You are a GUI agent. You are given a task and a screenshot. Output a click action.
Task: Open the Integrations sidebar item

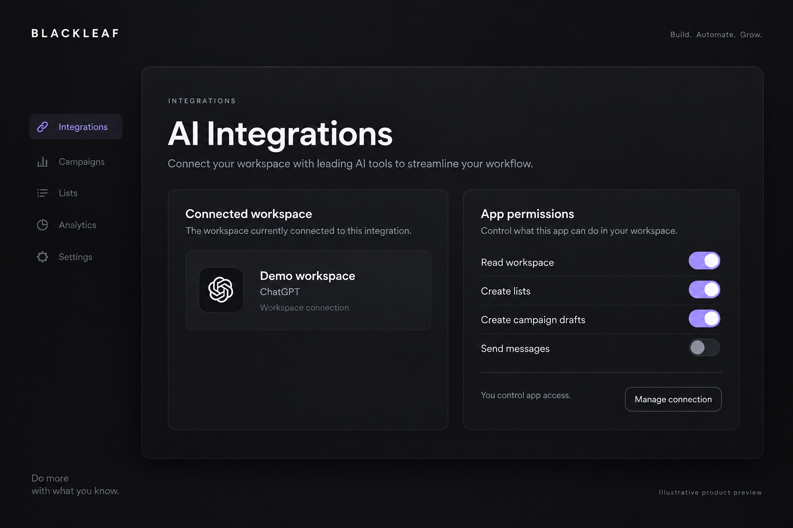click(x=75, y=127)
